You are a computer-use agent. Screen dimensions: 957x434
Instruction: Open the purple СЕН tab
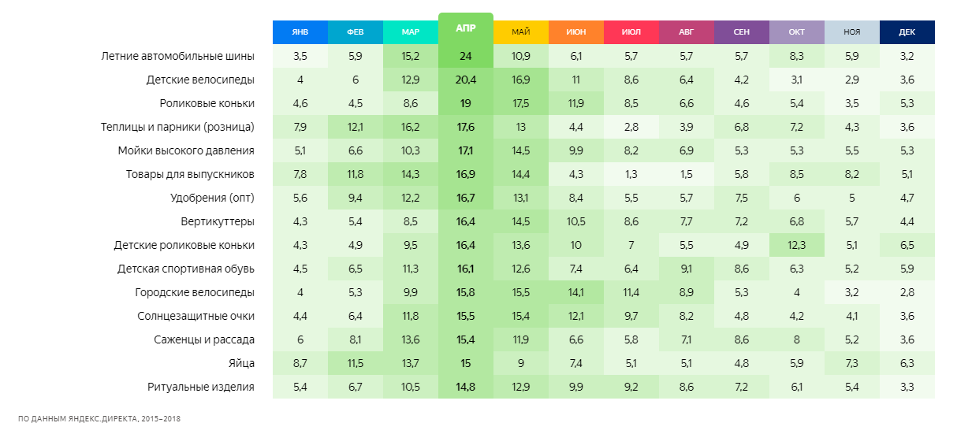click(x=741, y=32)
